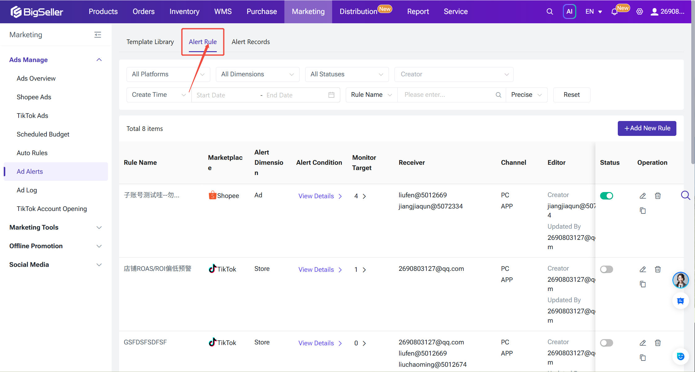Open the user account profile icon
This screenshot has height=372, width=695.
[x=654, y=11]
